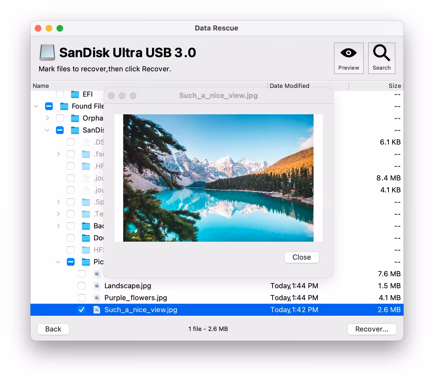Click the Landscape.jpg file icon
Screen dimensions: 434x381
97,286
